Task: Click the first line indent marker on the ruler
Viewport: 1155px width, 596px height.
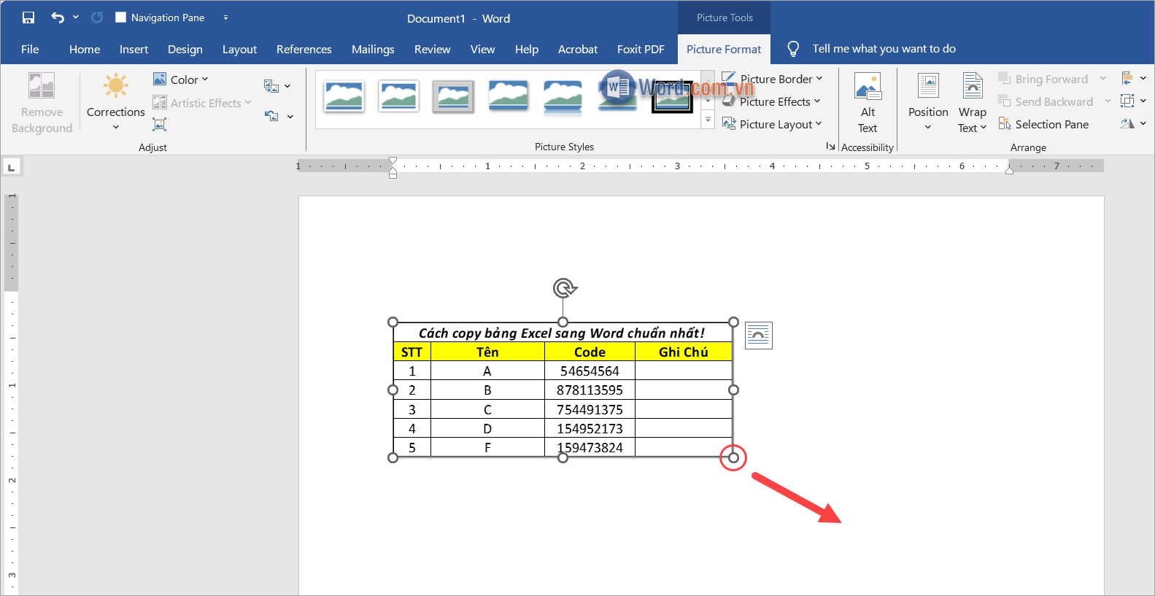Action: [393, 160]
